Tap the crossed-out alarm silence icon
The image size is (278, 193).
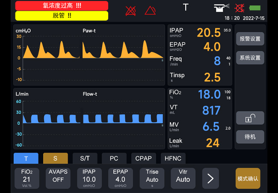click(x=130, y=10)
